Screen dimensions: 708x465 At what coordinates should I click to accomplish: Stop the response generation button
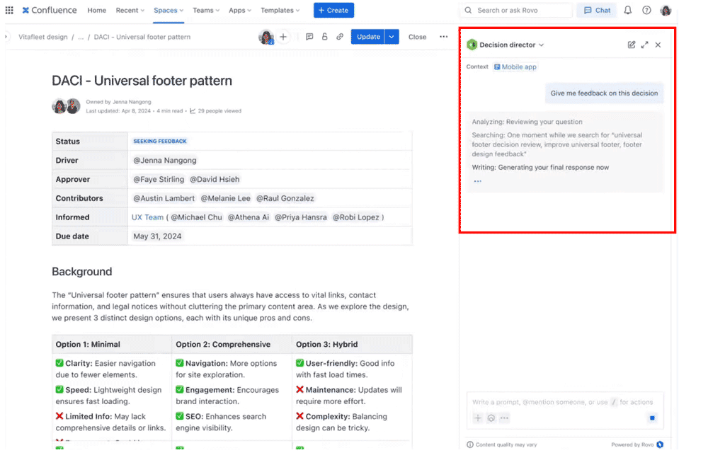point(652,418)
